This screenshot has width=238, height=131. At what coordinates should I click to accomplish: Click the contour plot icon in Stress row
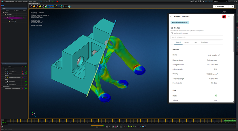point(23,74)
